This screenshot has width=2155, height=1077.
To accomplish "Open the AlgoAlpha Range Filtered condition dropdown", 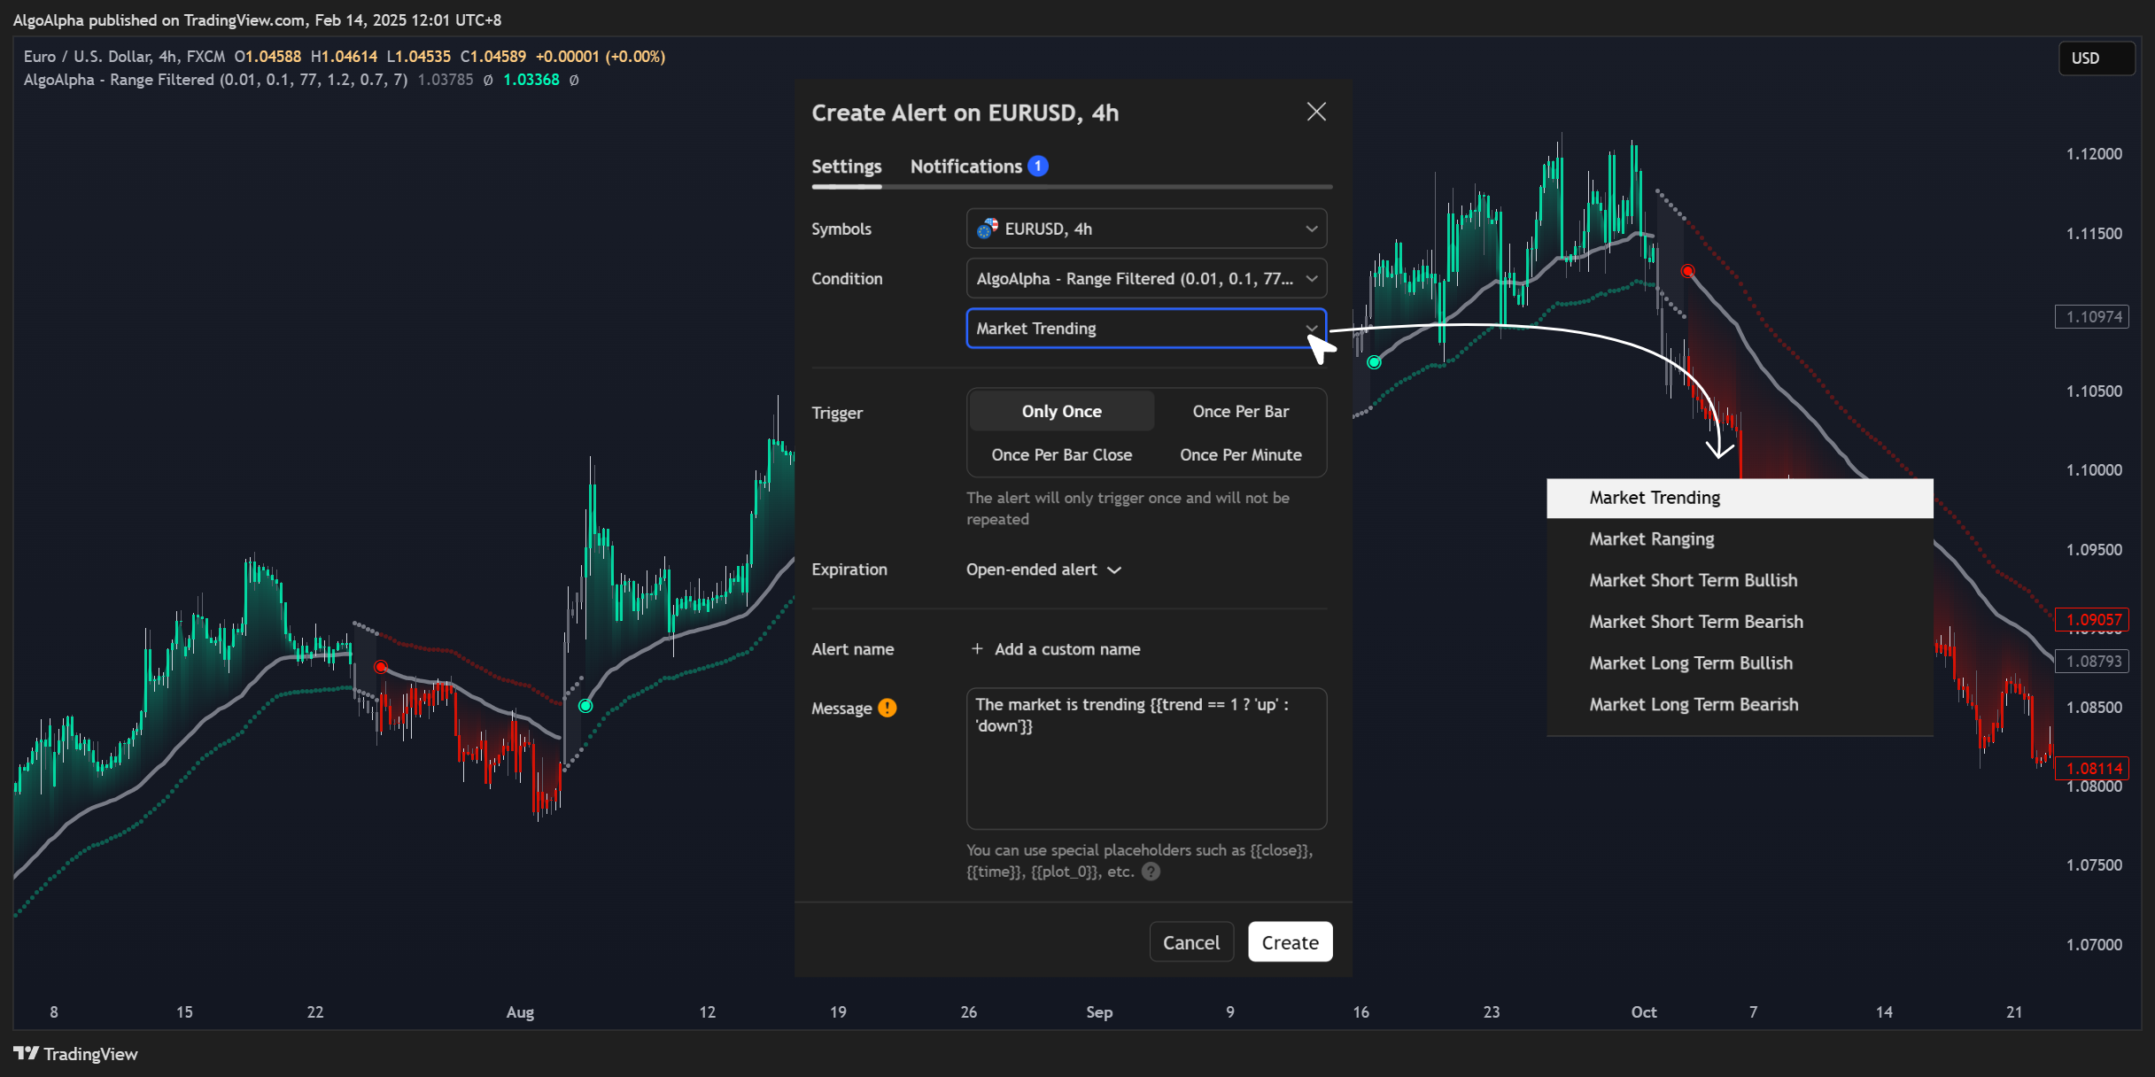I will click(x=1146, y=278).
